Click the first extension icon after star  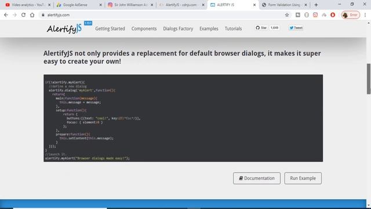297,15
